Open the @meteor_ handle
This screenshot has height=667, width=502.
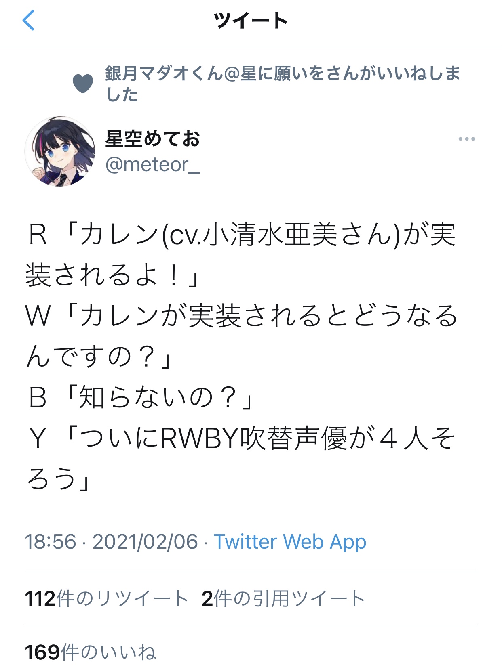point(152,165)
